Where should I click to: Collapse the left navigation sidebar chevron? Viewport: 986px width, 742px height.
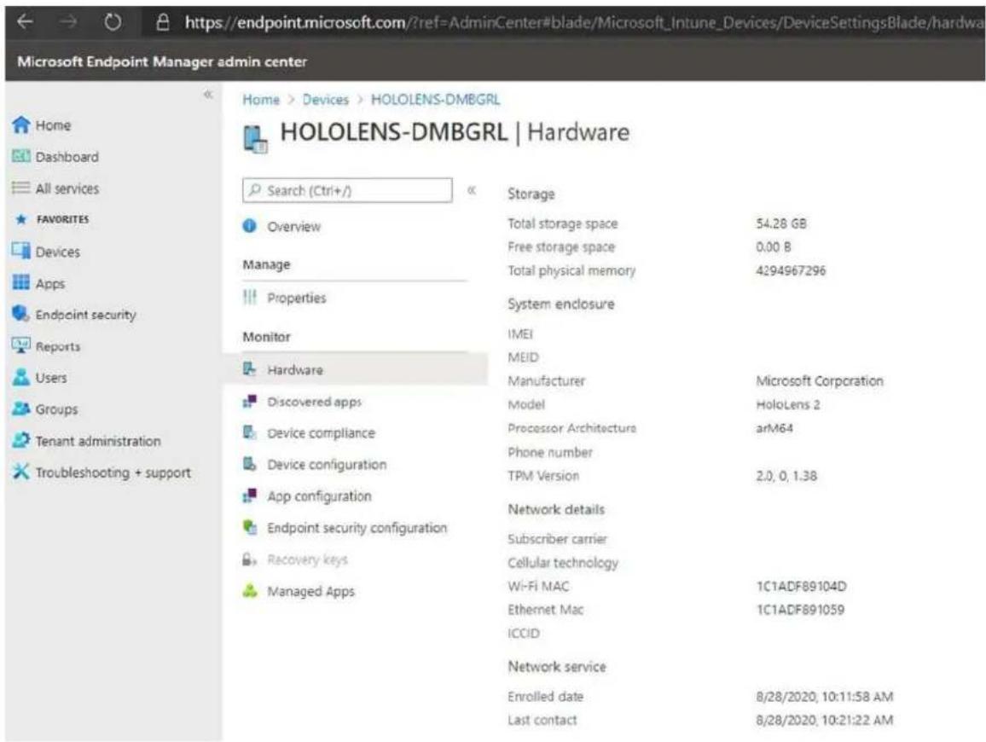point(208,95)
